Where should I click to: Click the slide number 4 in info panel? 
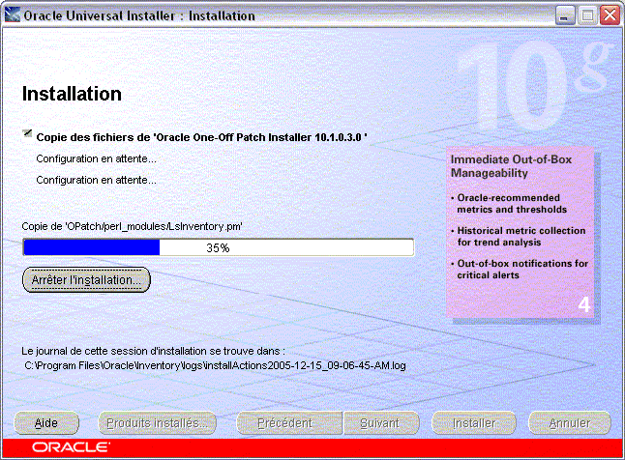pyautogui.click(x=583, y=305)
